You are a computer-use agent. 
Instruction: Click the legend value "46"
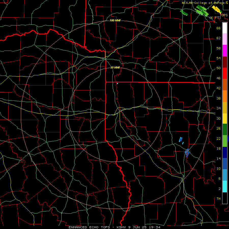219,78
